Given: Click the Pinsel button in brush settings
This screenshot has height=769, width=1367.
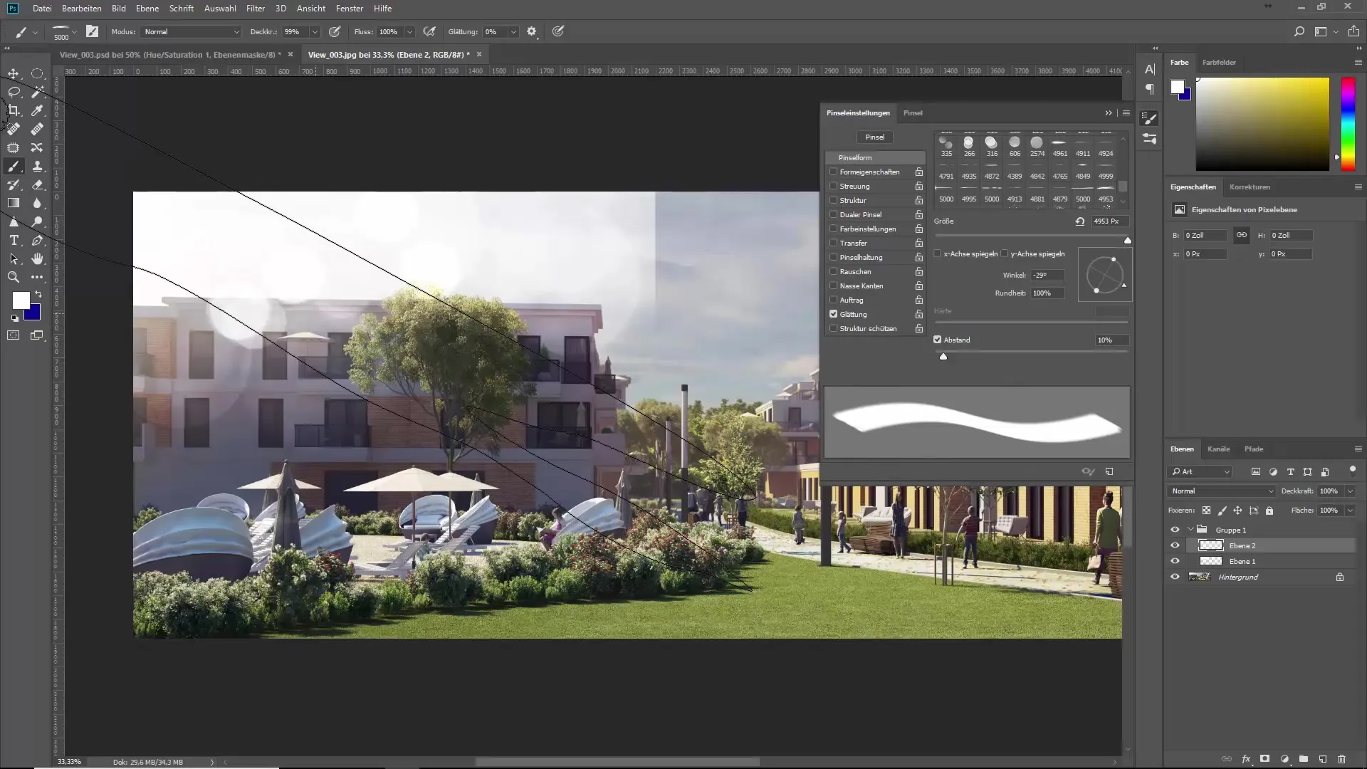Looking at the screenshot, I should point(874,137).
